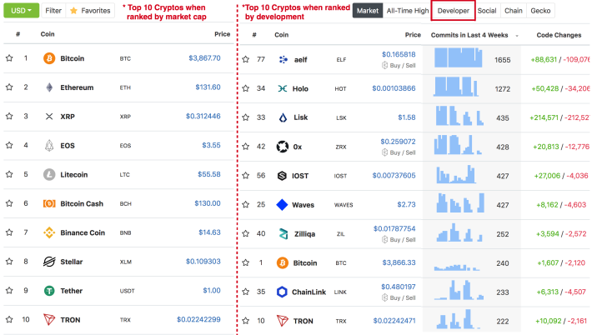Star the Tether row as favorite
The width and height of the screenshot is (592, 335).
coord(9,291)
